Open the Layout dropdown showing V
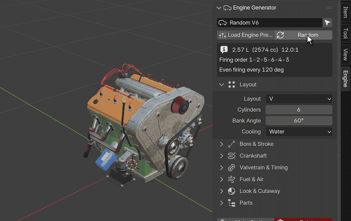Viewport: 351px width, 221px height. [299, 99]
